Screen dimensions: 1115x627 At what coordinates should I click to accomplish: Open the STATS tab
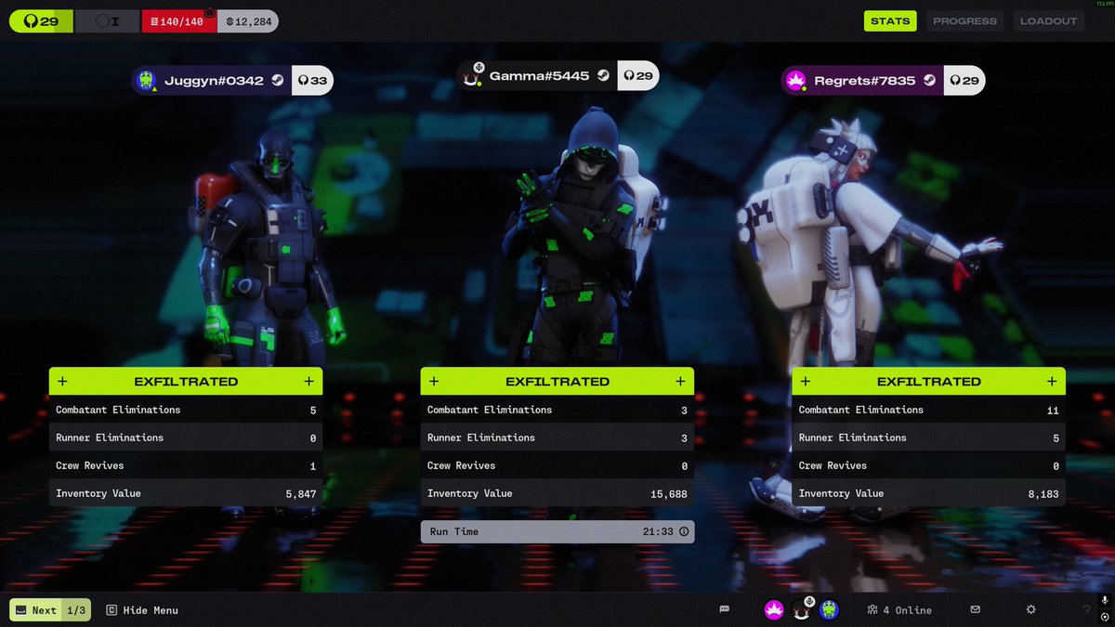[890, 20]
